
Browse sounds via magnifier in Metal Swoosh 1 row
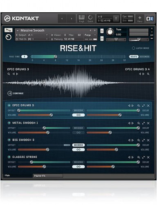tap(139, 123)
